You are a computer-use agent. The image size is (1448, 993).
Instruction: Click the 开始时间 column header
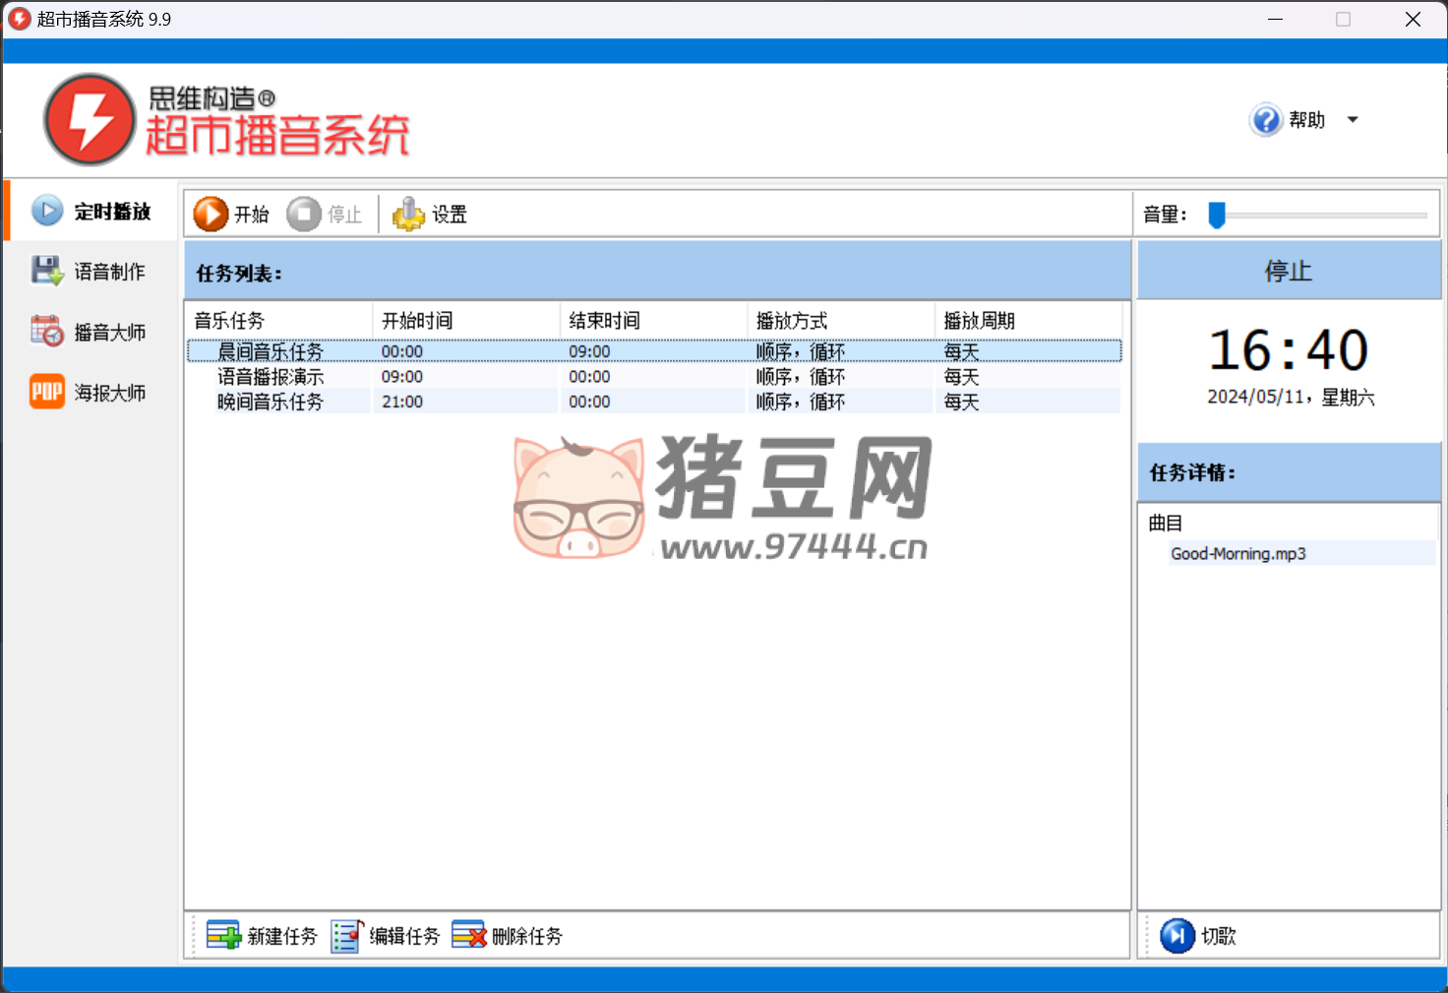417,321
